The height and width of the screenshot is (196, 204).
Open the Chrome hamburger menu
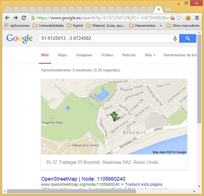(197, 18)
